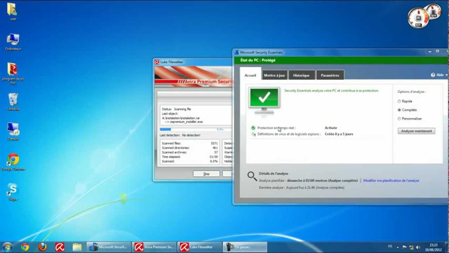This screenshot has width=449, height=253.
Task: Open the Windows Start orb
Action: tap(7, 247)
